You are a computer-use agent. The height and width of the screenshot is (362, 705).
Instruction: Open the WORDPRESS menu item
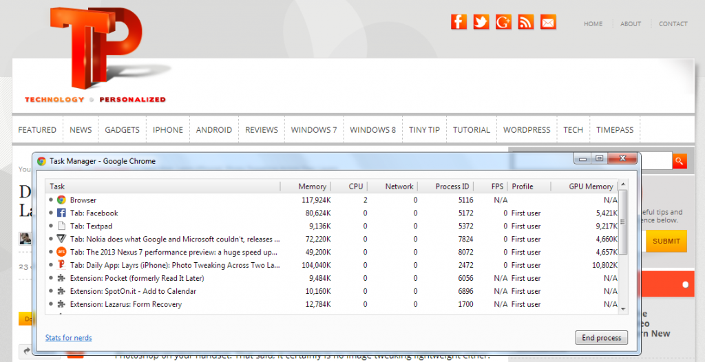click(x=527, y=130)
